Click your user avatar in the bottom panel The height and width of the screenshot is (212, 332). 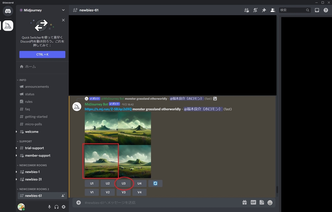pyautogui.click(x=21, y=207)
